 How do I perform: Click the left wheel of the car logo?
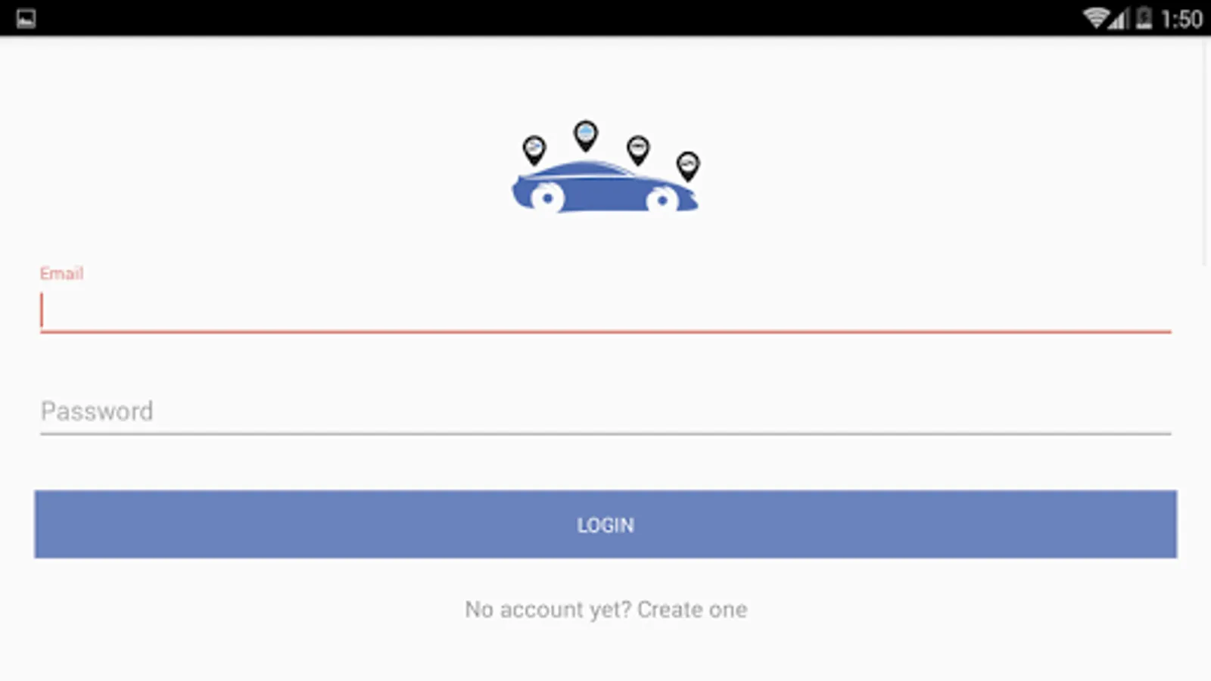click(547, 198)
